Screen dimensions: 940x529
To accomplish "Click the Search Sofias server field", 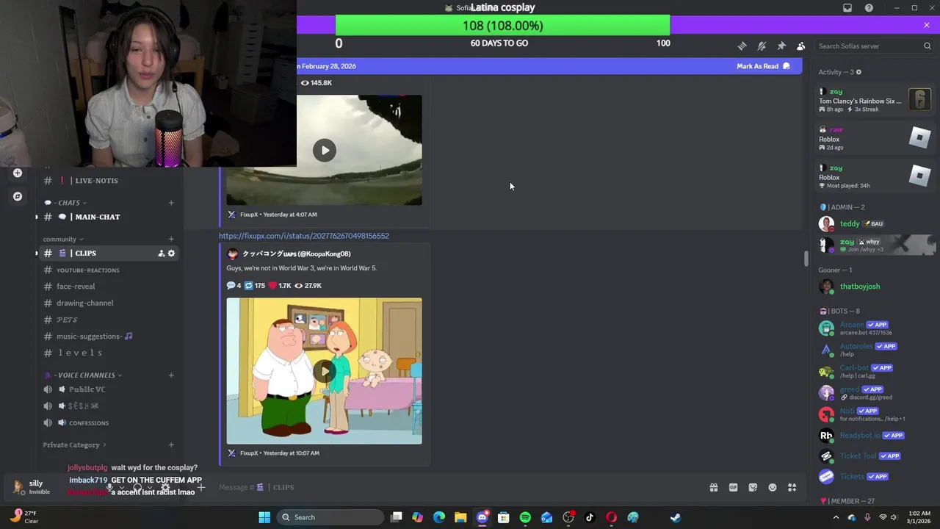I will pyautogui.click(x=874, y=46).
